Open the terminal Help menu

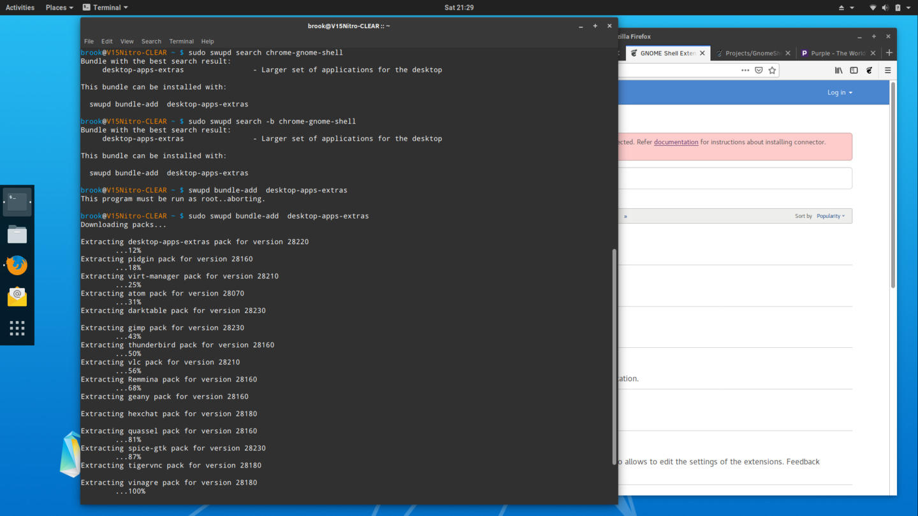207,41
